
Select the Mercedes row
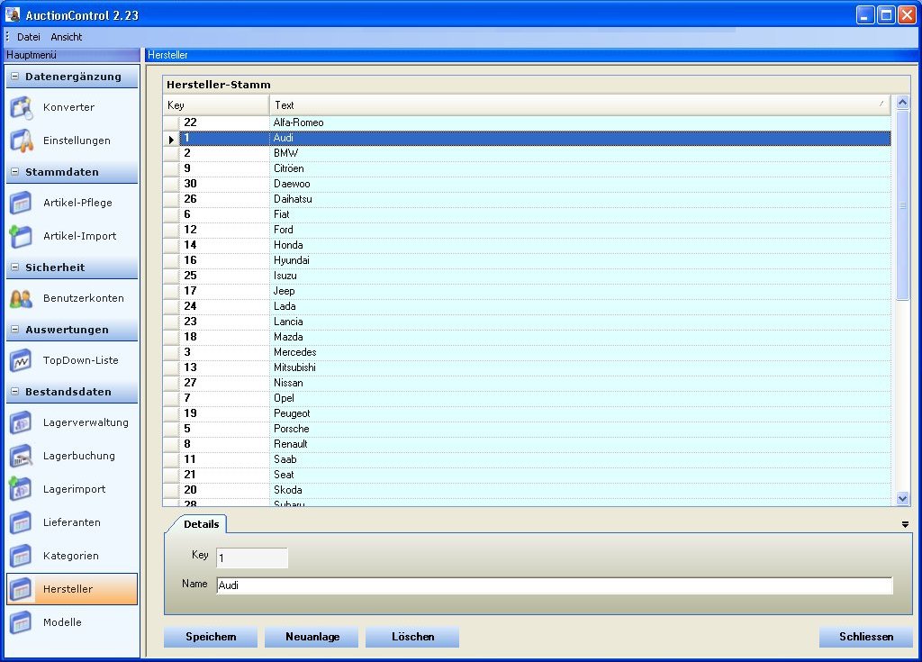(527, 352)
